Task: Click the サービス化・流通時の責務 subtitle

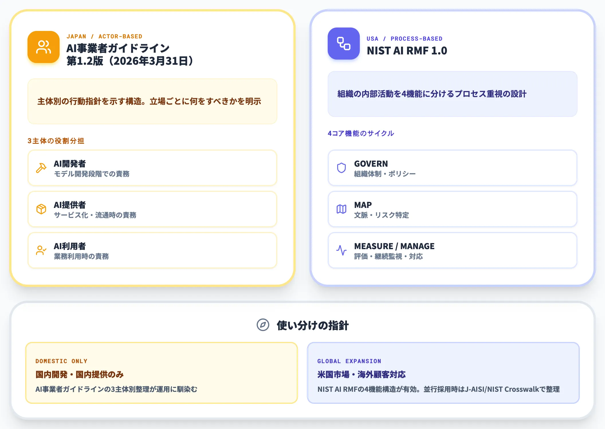Action: point(95,215)
